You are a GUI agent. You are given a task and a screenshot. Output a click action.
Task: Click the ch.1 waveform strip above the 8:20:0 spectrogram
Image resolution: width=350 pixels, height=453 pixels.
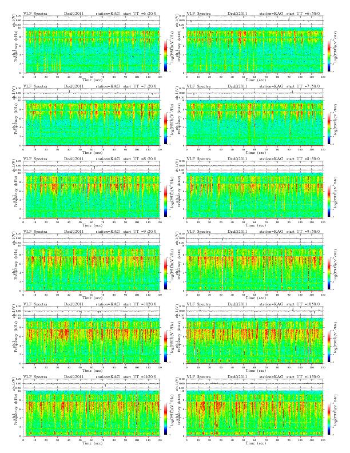92,166
